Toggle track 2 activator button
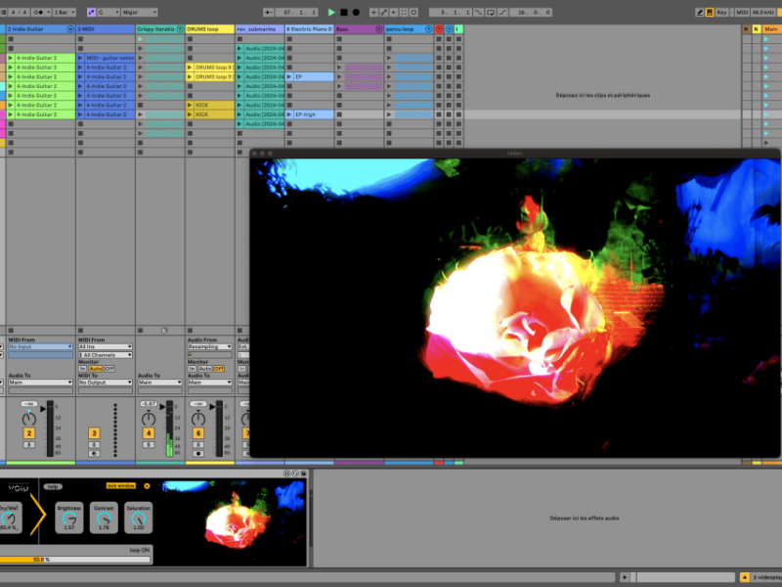The height and width of the screenshot is (587, 782). pos(29,432)
